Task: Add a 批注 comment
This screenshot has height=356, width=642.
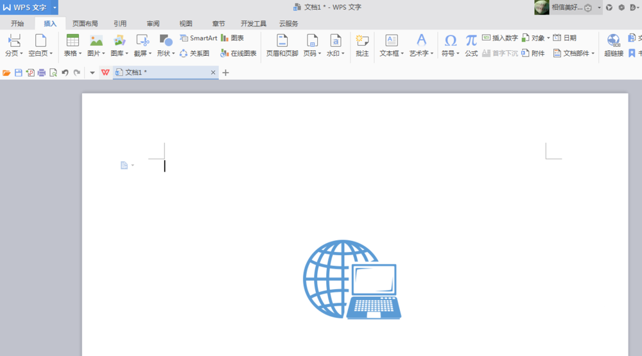Action: [x=362, y=41]
